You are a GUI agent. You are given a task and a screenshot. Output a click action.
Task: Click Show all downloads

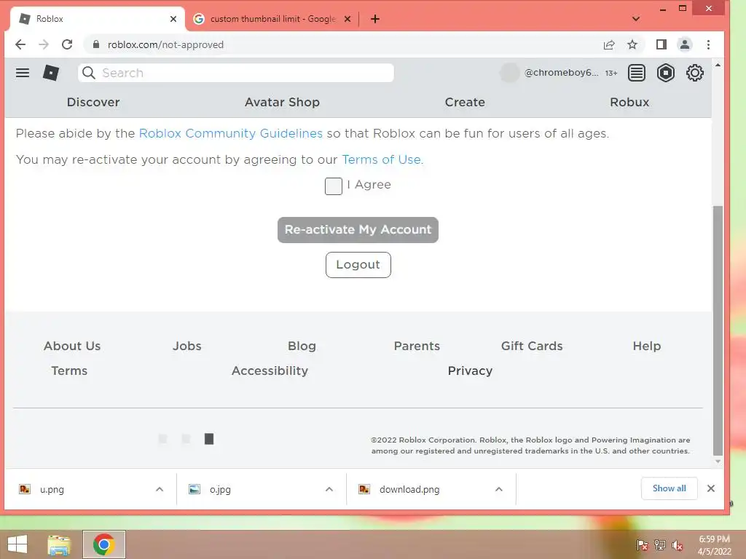coord(670,488)
